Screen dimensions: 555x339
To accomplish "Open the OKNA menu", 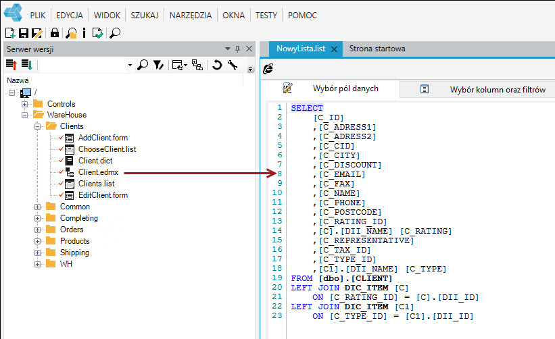I will [234, 16].
